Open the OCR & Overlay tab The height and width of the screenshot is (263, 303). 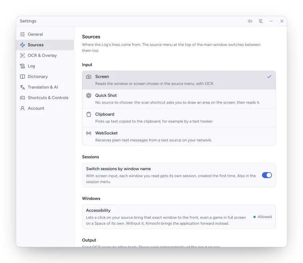pyautogui.click(x=45, y=55)
